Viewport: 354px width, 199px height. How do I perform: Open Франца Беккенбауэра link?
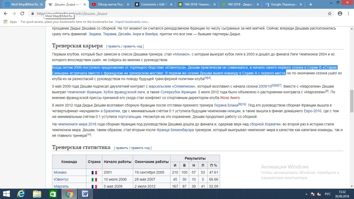(175, 130)
